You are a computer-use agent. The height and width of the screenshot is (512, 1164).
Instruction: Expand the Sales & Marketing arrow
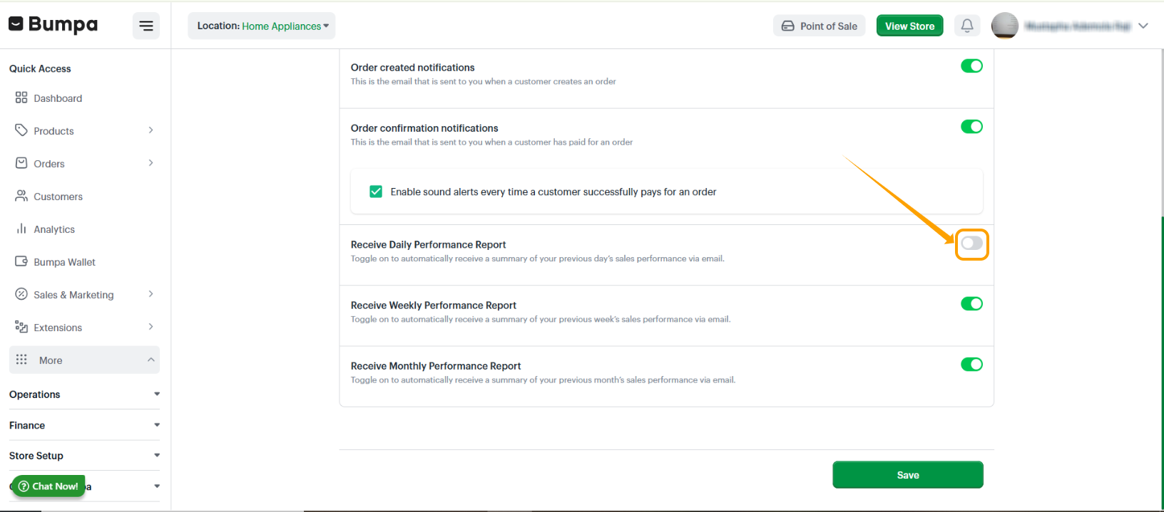point(150,294)
